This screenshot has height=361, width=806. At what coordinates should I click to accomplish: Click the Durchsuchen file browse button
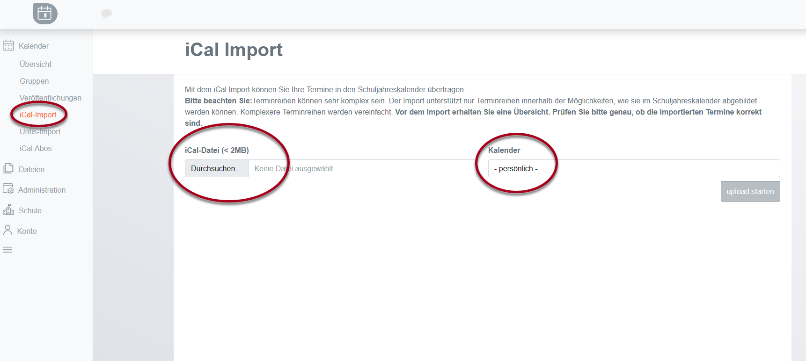(217, 168)
